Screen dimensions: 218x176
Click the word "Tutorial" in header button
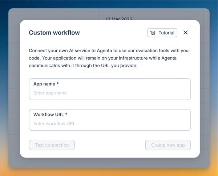(166, 33)
